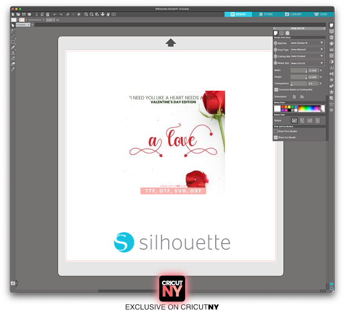Click the Print icon
Image resolution: width=344 pixels, height=313 pixels.
(29, 15)
